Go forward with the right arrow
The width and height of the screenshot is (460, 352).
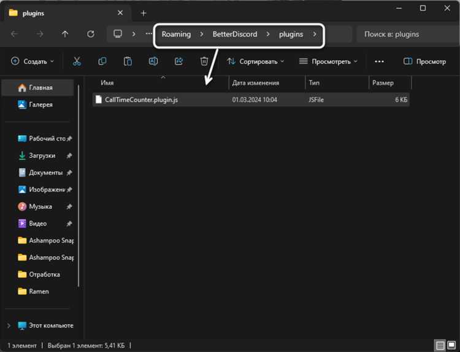tap(40, 34)
